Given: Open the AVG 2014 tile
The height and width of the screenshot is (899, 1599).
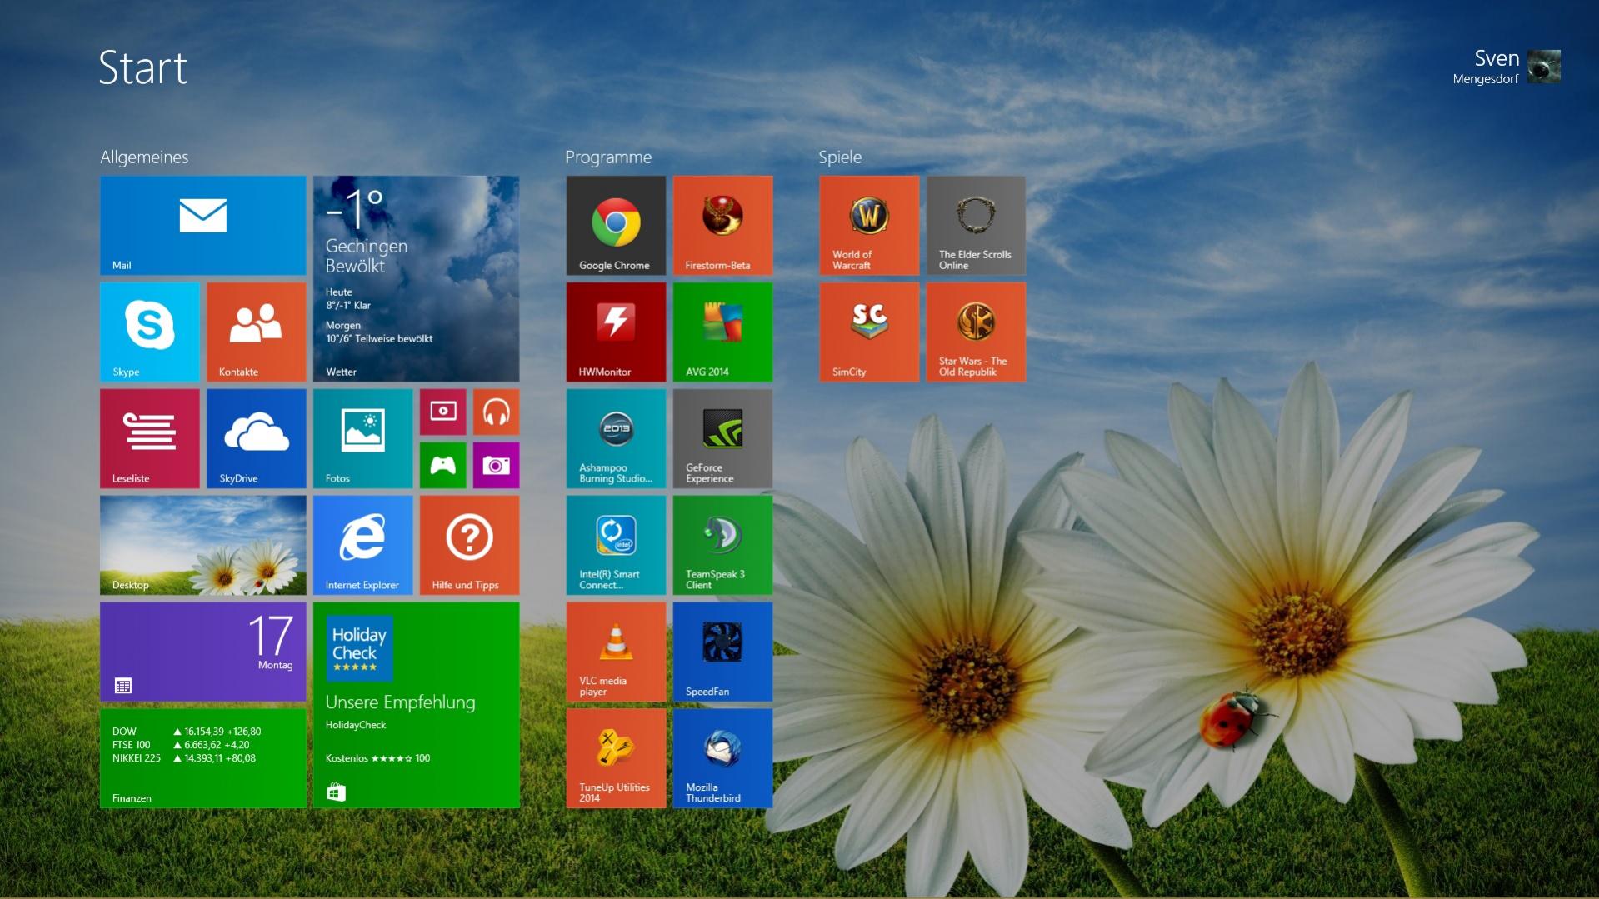Looking at the screenshot, I should (722, 332).
